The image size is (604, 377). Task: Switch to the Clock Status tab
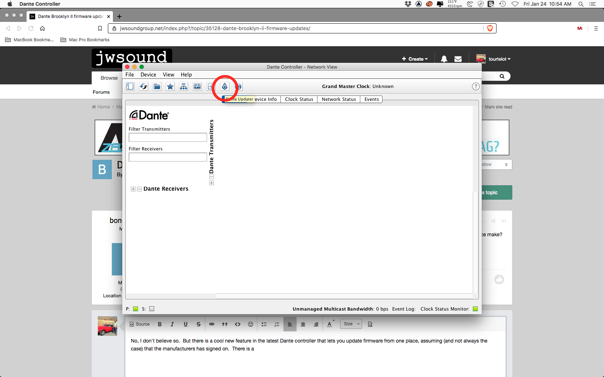tap(299, 99)
